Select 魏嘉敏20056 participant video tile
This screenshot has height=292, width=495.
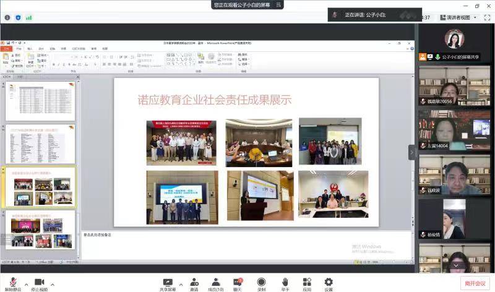tap(454, 85)
